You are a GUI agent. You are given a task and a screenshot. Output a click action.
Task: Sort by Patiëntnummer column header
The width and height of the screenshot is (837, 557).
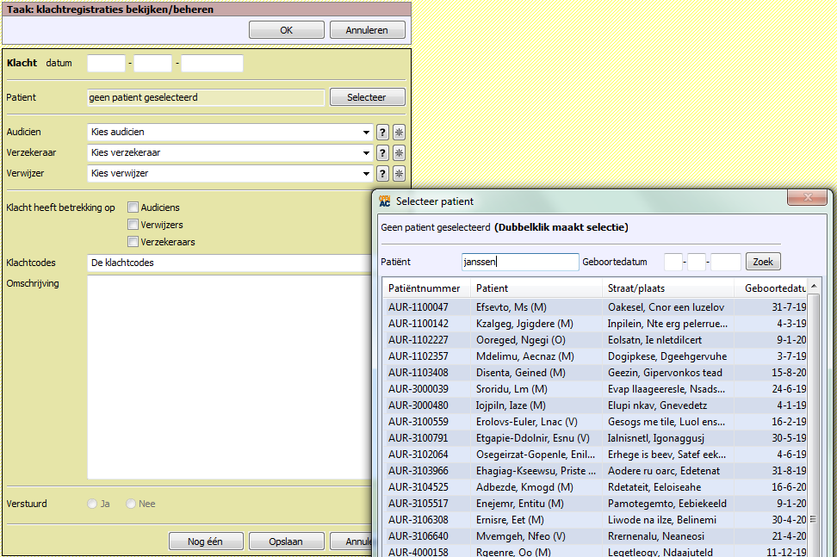(425, 288)
